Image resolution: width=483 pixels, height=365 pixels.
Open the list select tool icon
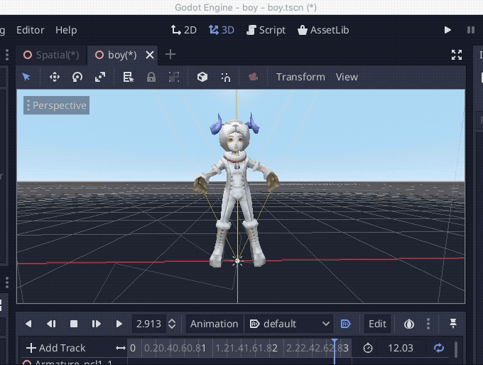(128, 77)
